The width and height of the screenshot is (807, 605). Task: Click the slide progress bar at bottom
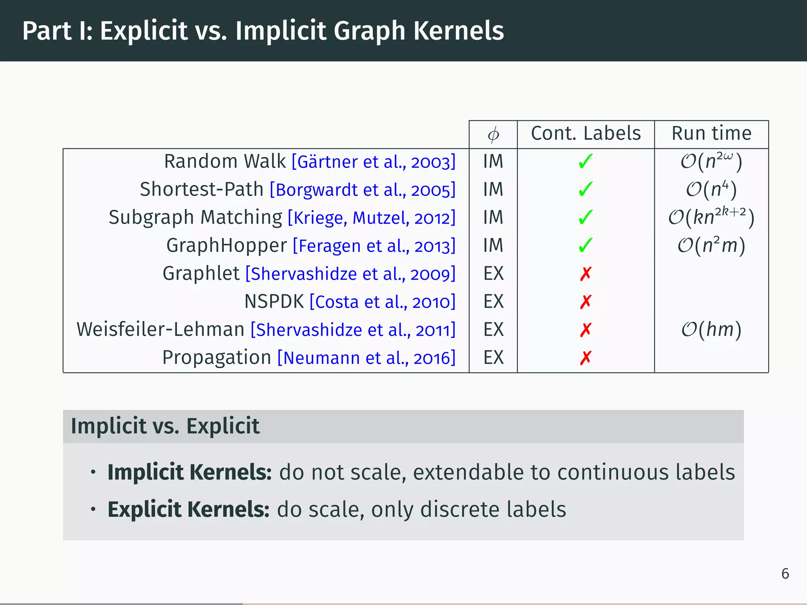tap(403, 603)
